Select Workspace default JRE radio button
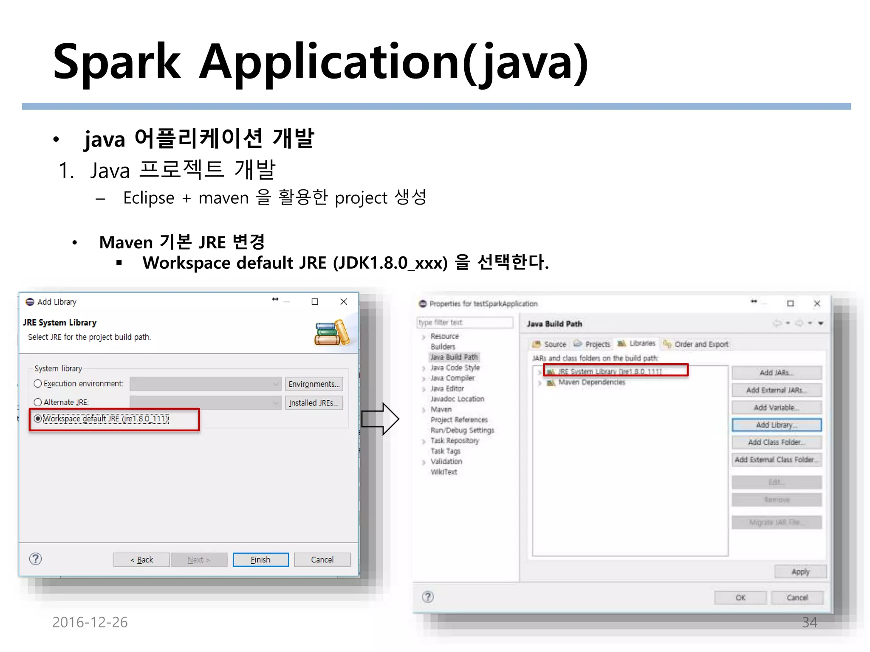This screenshot has height=652, width=870. coord(38,419)
